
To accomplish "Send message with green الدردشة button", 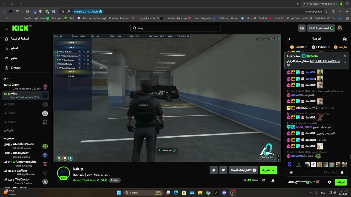I will (341, 182).
